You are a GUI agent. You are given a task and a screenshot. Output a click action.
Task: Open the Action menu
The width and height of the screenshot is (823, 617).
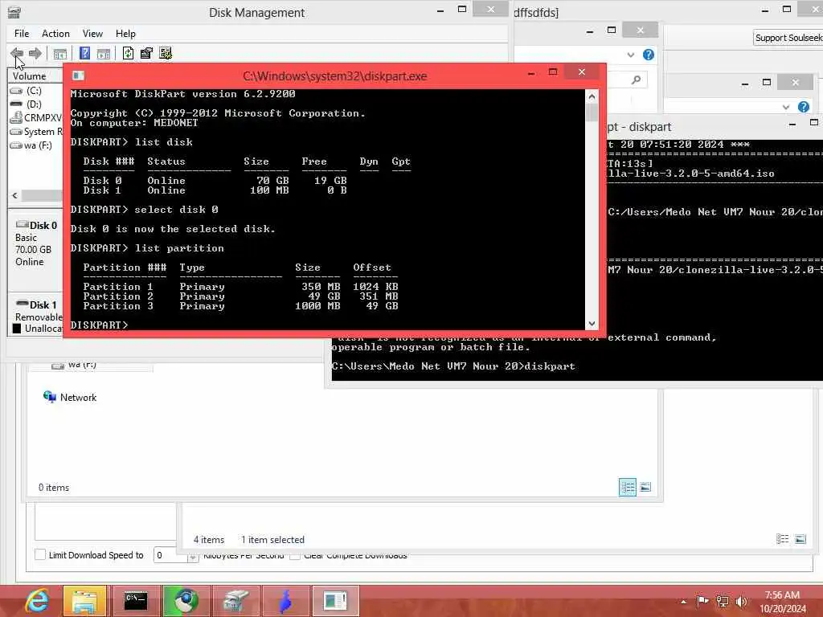[55, 34]
